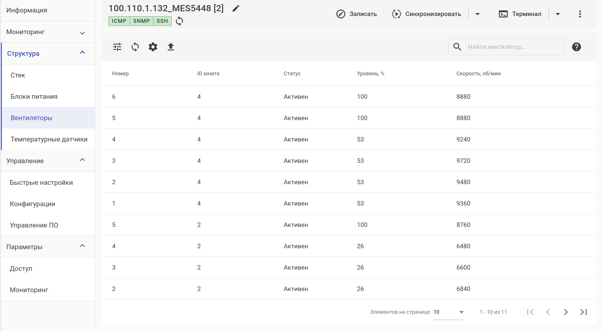
Task: Open the help question mark icon
Action: 576,47
